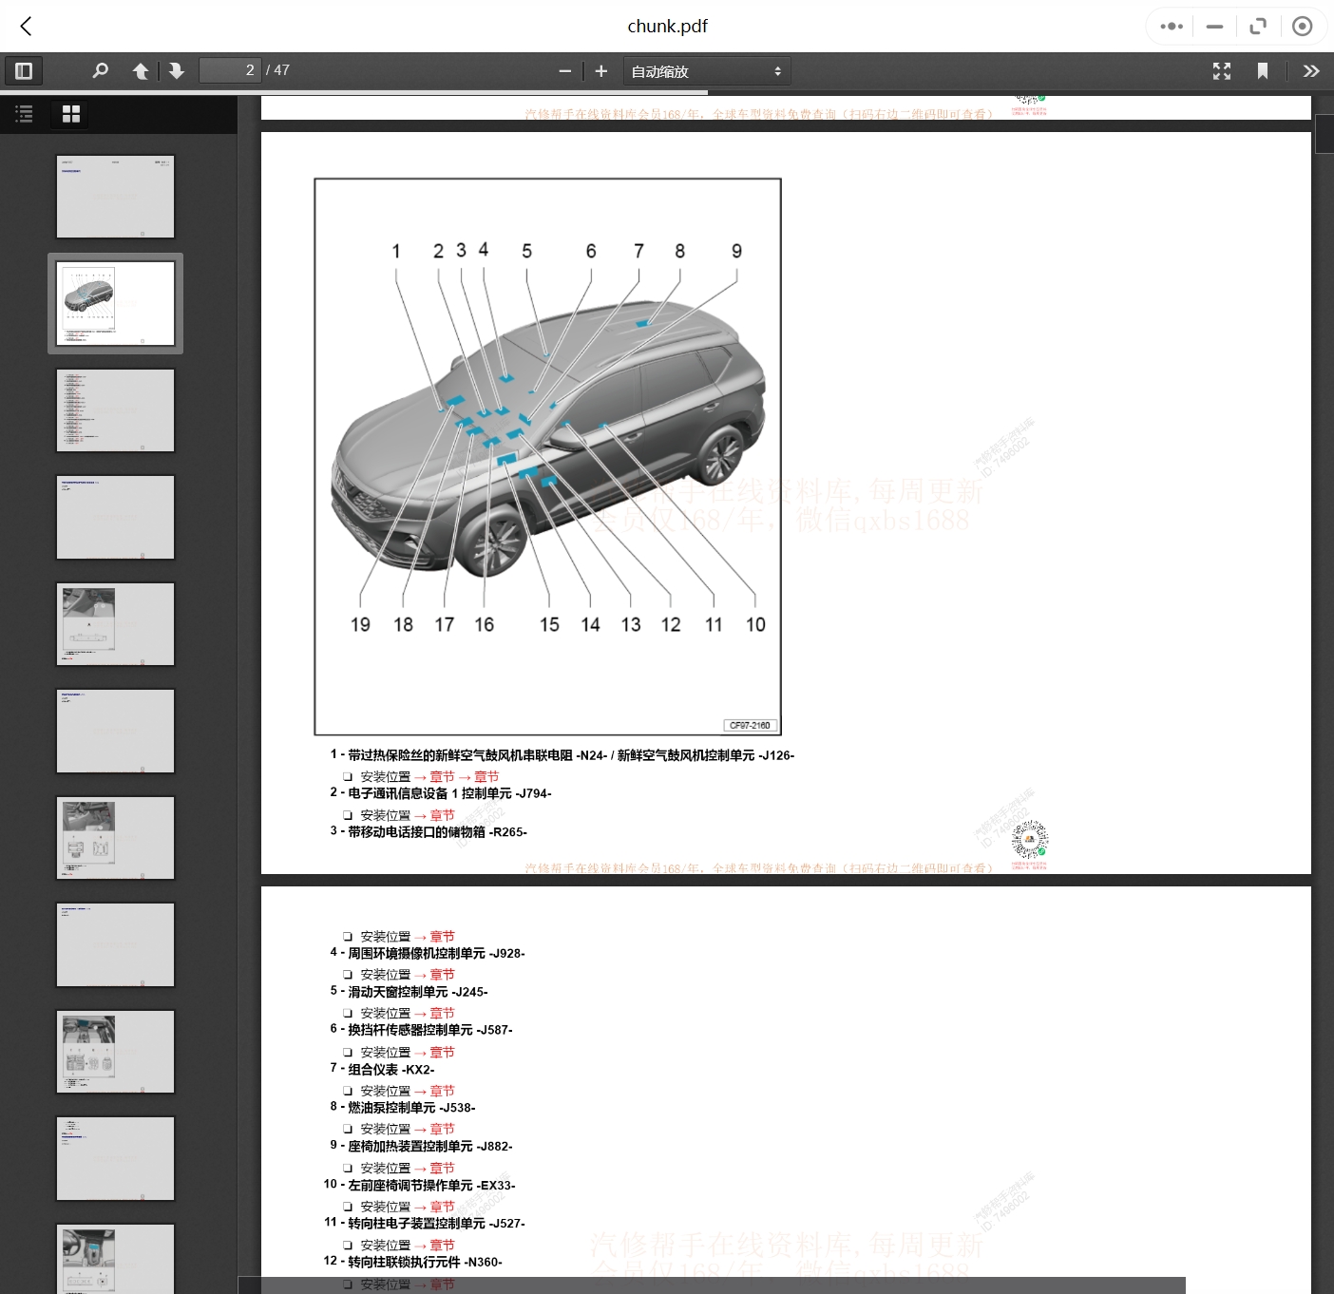Show the document outline view
The width and height of the screenshot is (1334, 1294).
(x=25, y=114)
